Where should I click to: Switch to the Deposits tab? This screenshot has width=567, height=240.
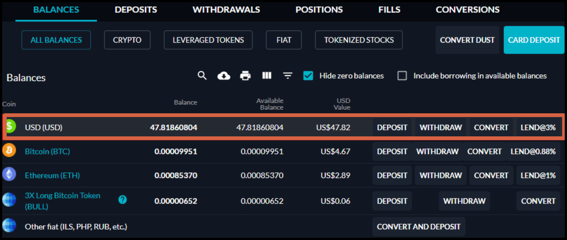tap(136, 10)
